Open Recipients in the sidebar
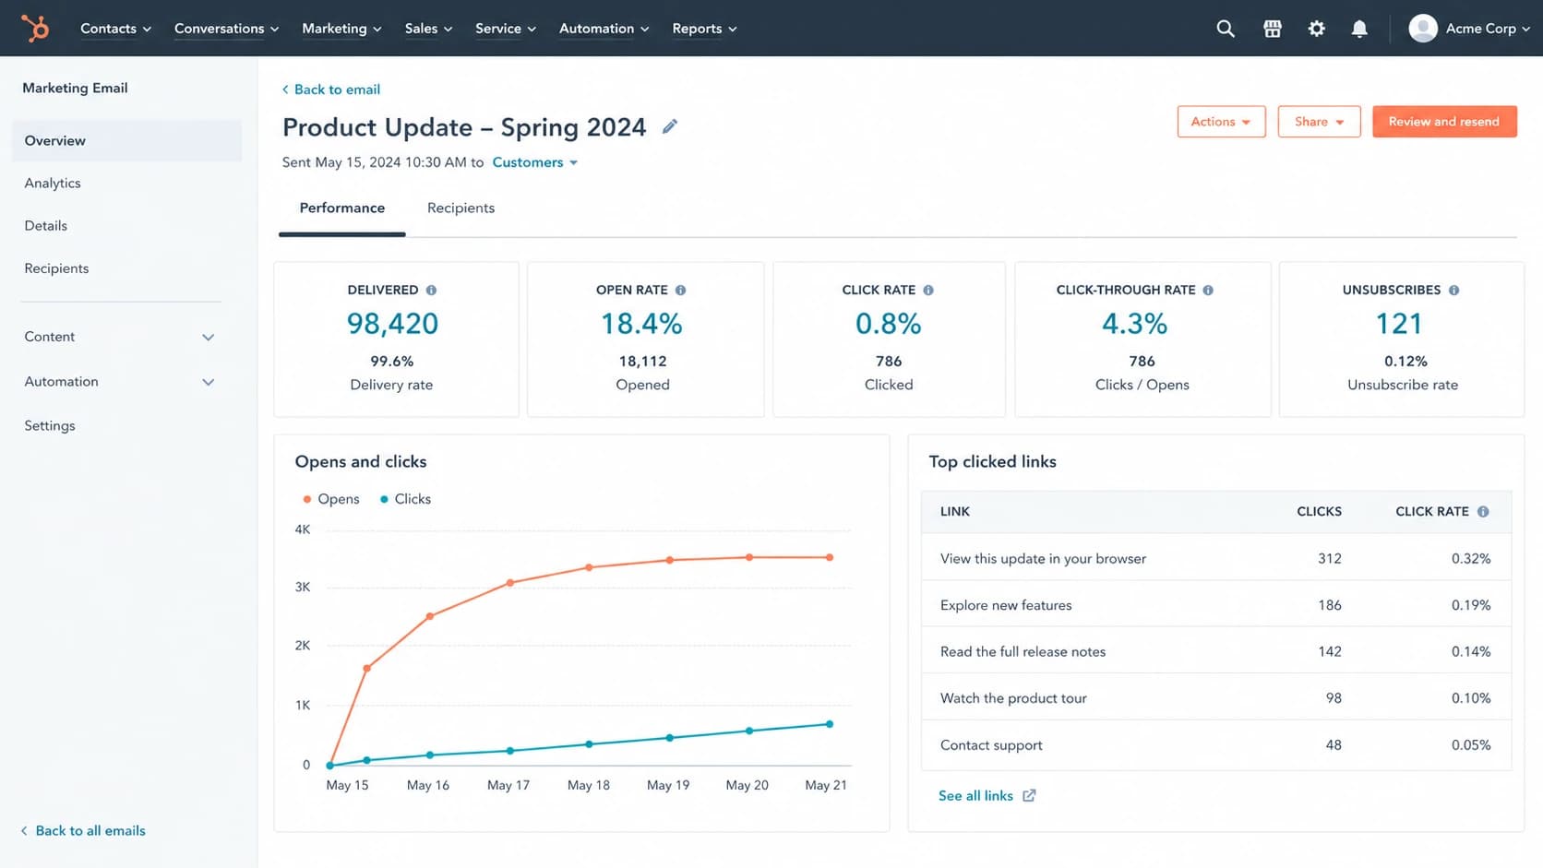The image size is (1543, 868). click(57, 268)
